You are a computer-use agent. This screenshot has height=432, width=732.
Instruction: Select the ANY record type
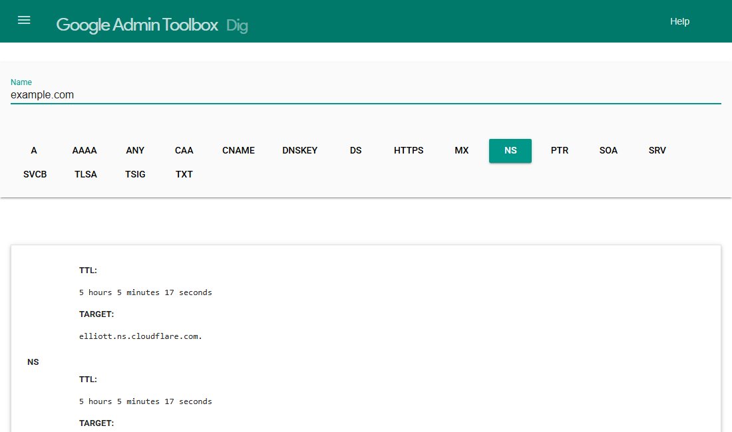(x=135, y=150)
